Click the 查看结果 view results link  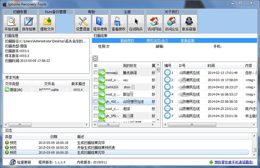tap(188, 41)
